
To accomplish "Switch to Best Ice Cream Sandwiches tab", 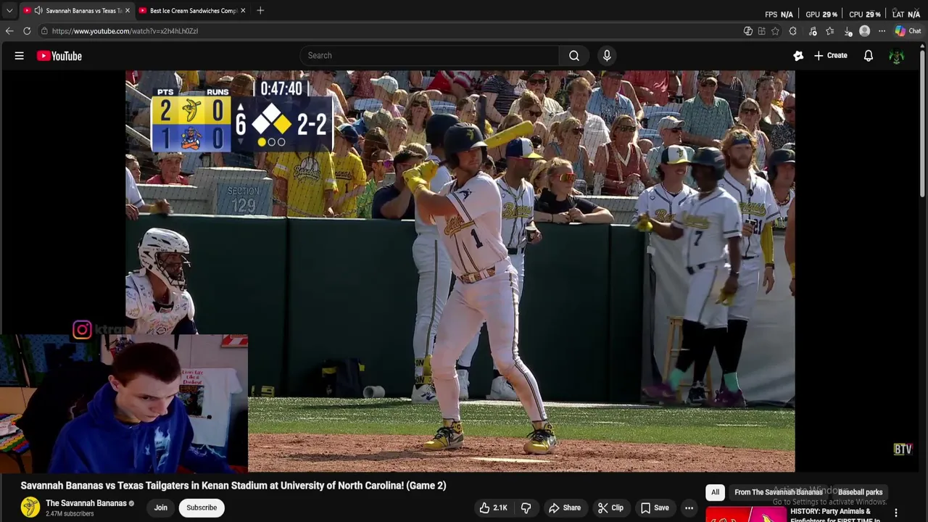I will pyautogui.click(x=194, y=11).
